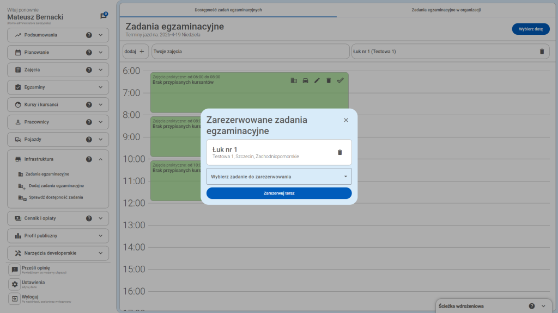Click help icon on Ścieżka wdrożeniowa panel
Viewport: 558px width, 313px height.
tap(531, 306)
